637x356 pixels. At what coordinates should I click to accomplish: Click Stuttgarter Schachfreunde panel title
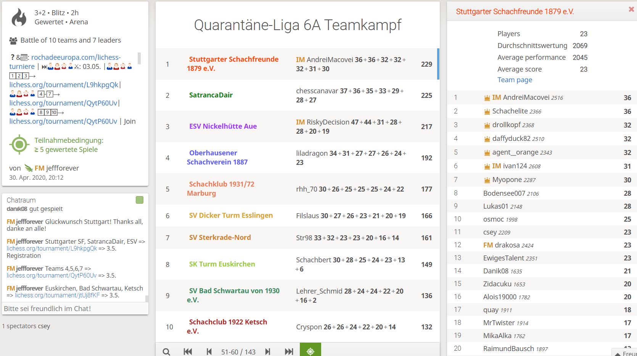[515, 11]
